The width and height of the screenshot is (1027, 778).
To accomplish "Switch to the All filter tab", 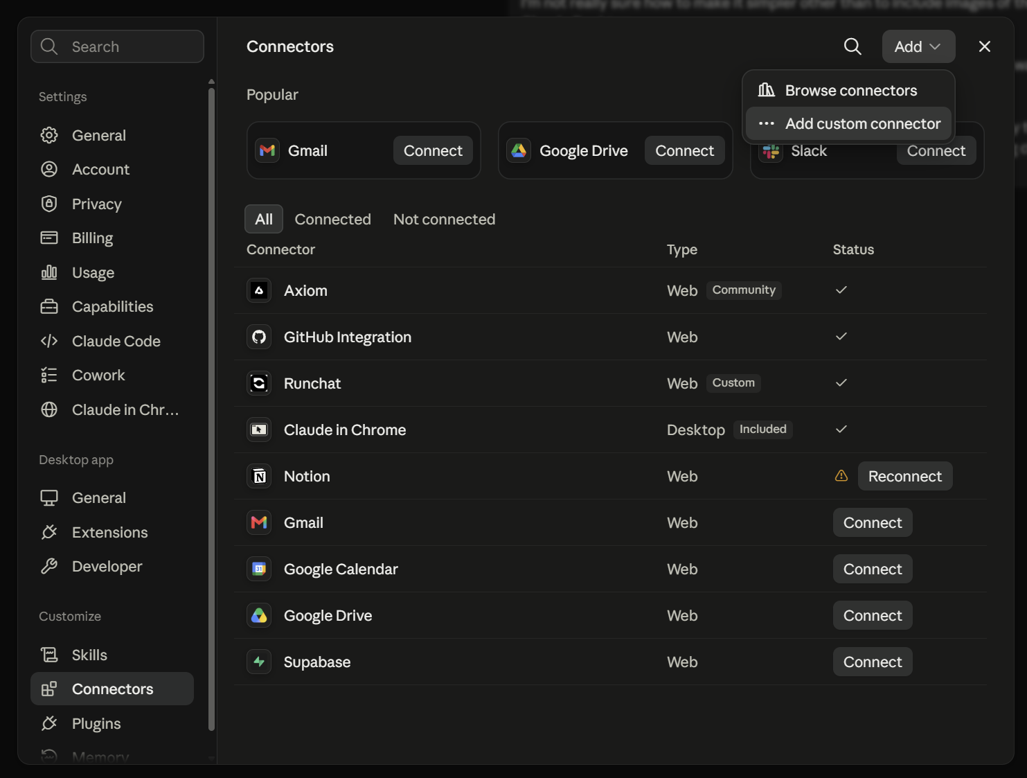I will pyautogui.click(x=264, y=219).
